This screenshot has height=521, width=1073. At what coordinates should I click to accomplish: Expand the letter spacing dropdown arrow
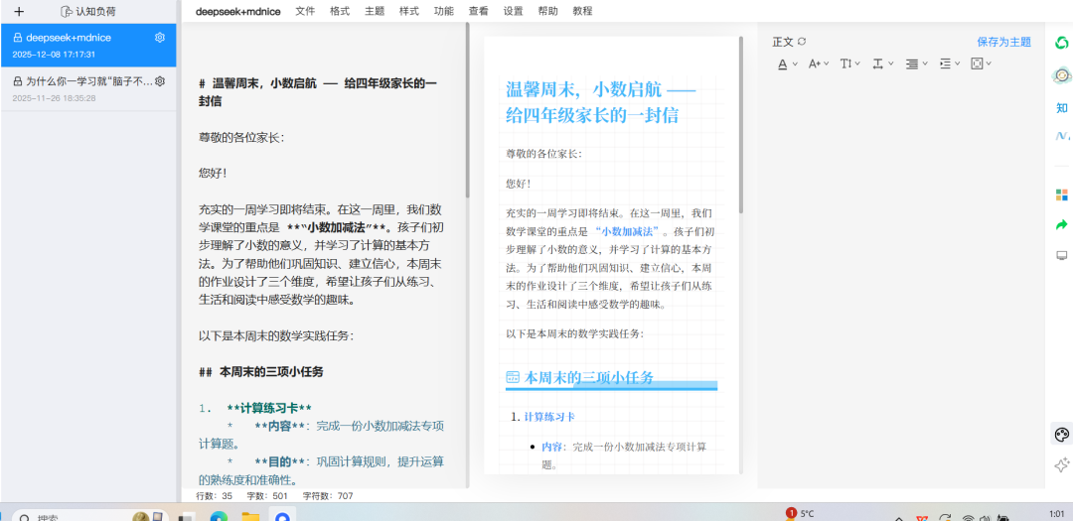click(x=891, y=64)
